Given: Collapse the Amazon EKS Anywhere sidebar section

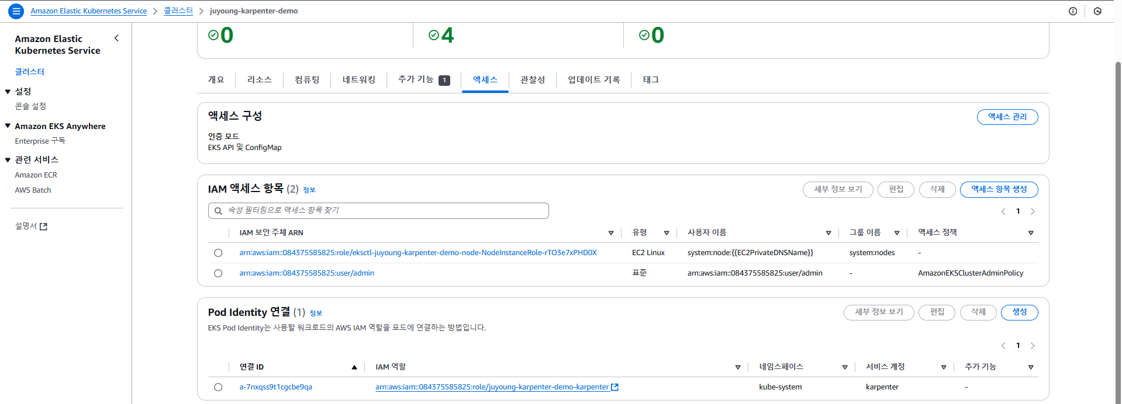Looking at the screenshot, I should click(x=8, y=126).
